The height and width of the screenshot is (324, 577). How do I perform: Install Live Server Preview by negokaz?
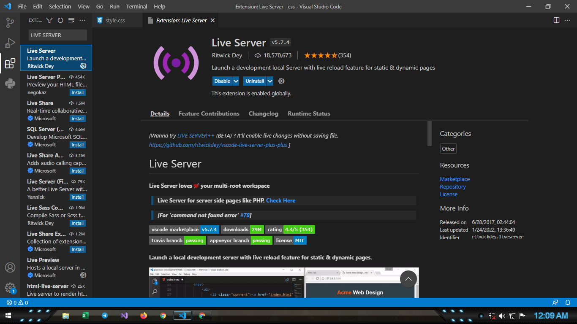pyautogui.click(x=78, y=92)
